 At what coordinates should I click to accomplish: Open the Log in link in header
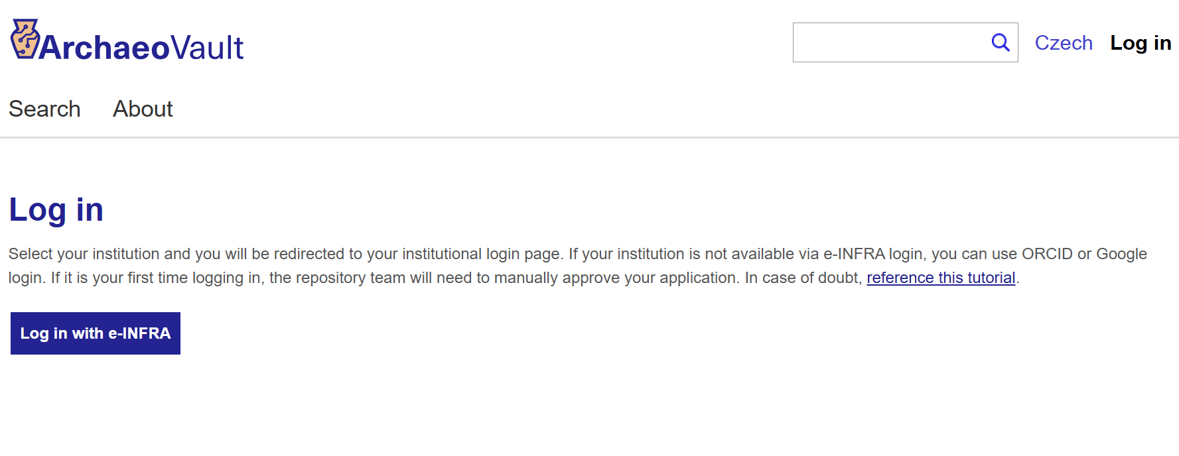tap(1141, 43)
